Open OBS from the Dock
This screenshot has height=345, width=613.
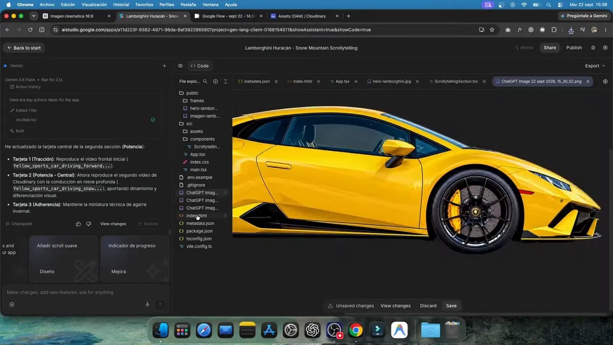tap(334, 330)
